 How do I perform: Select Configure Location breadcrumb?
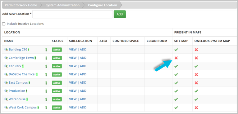point(103,5)
